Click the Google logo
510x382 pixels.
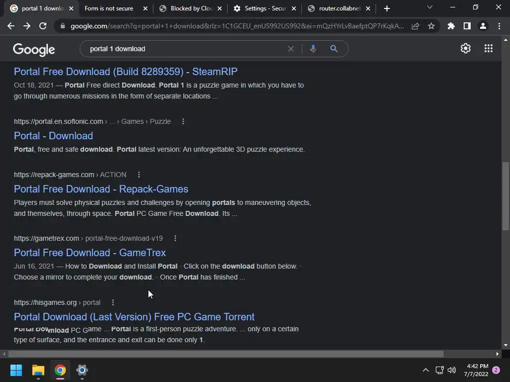[34, 49]
